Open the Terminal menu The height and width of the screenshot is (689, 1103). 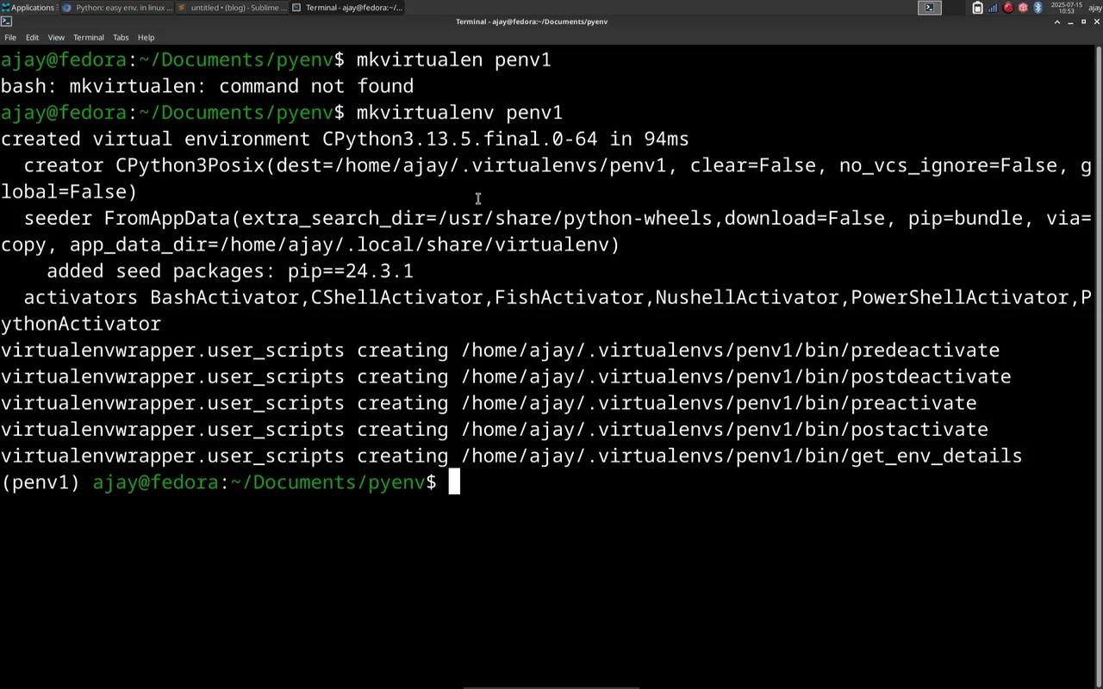coord(88,37)
